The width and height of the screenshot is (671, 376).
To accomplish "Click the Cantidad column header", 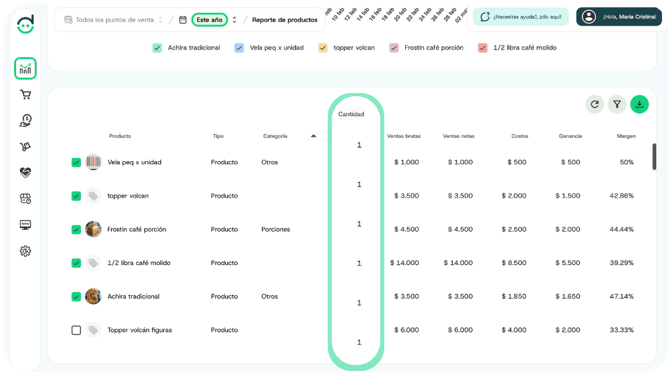I will point(351,114).
